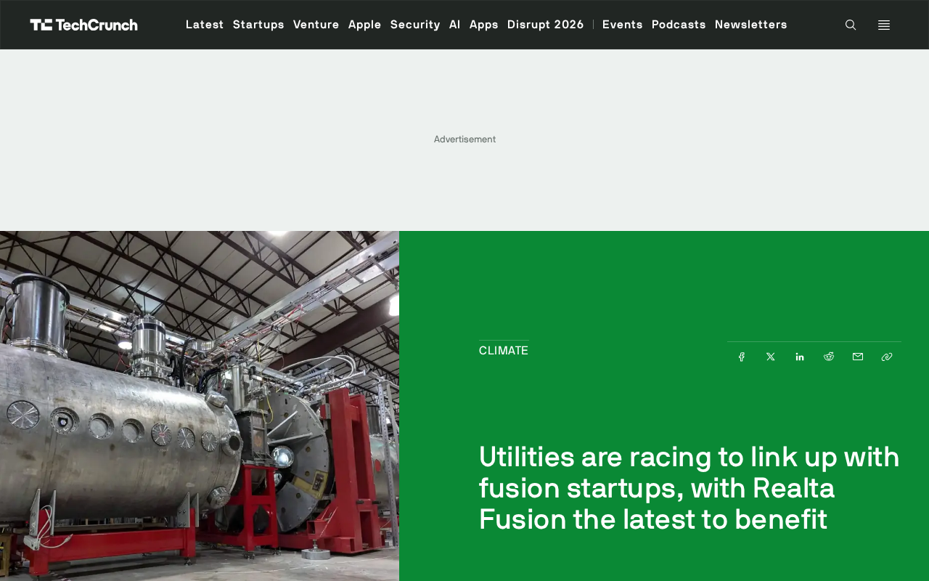
Task: Share article on LinkedIn
Action: point(800,357)
